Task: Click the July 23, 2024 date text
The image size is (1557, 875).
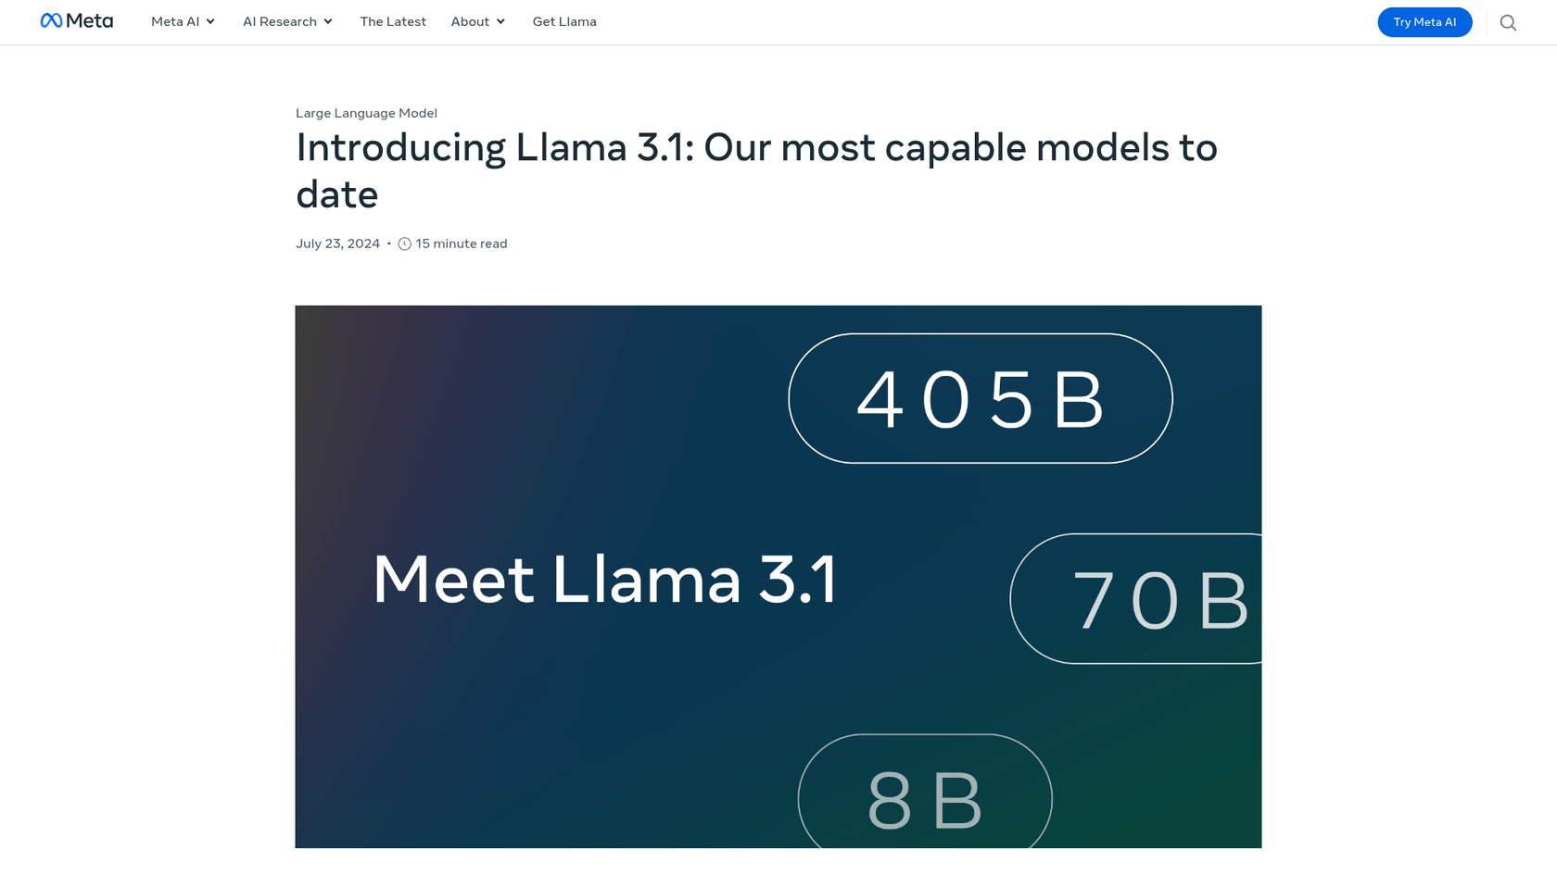Action: 337,244
